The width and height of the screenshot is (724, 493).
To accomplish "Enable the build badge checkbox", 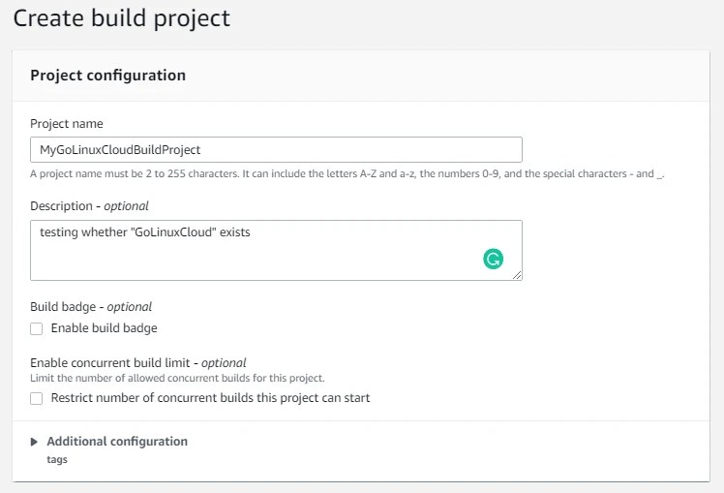I will pyautogui.click(x=37, y=328).
